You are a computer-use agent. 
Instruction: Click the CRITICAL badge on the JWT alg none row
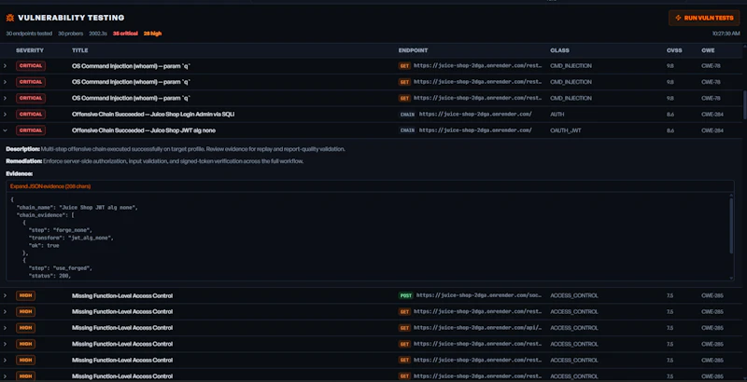(x=31, y=130)
